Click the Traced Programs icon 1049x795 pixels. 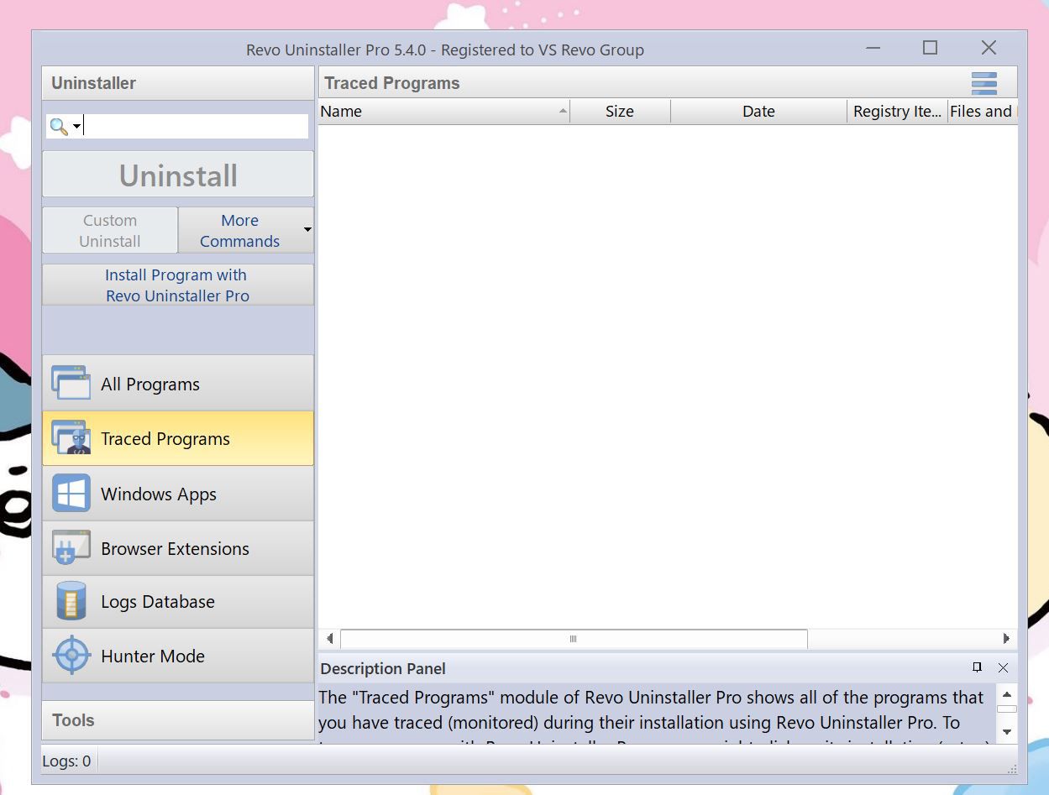pos(71,438)
